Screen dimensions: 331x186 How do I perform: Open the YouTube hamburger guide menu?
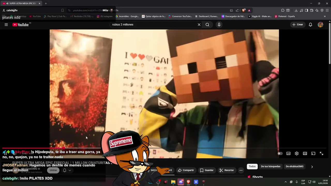(6, 25)
